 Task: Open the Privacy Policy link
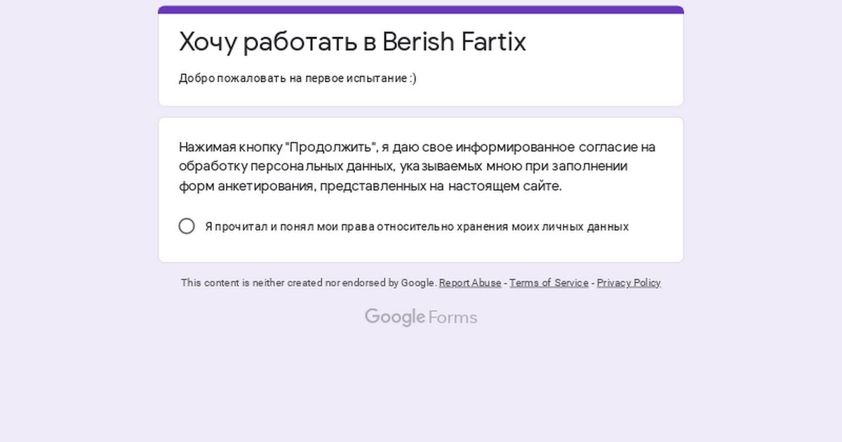coord(629,283)
